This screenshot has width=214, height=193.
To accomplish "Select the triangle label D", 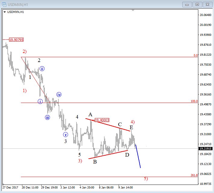I will coord(127,155).
